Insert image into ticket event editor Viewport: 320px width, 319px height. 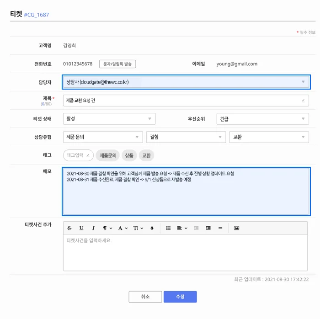click(x=236, y=228)
